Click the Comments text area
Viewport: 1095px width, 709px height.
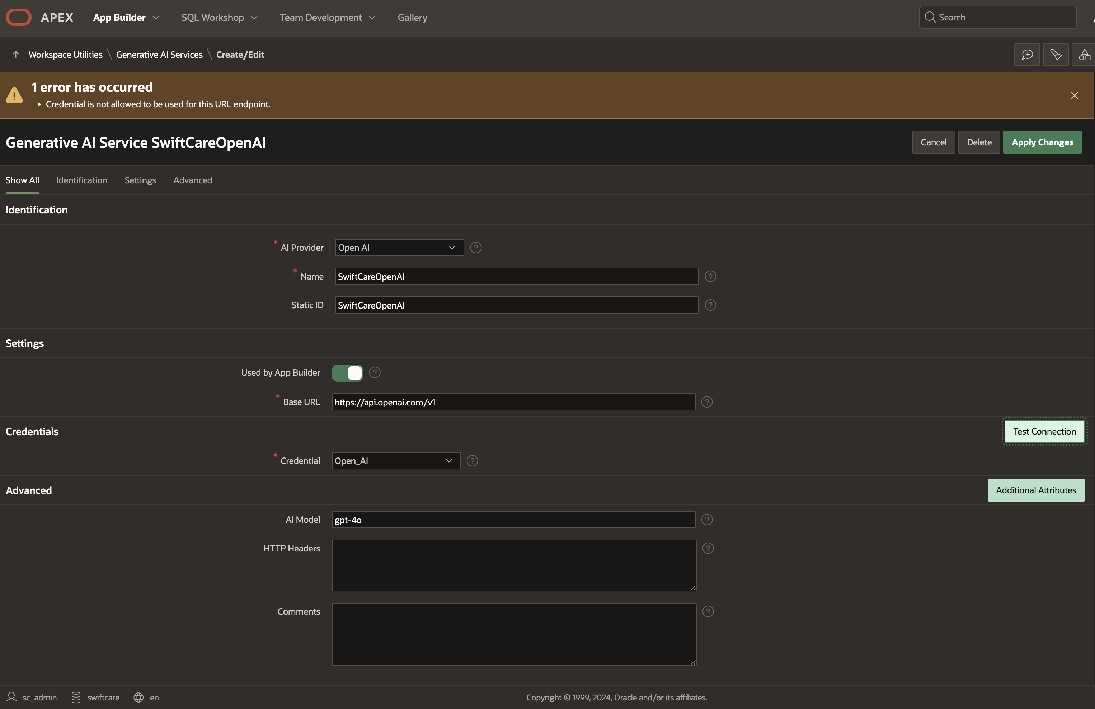(514, 634)
